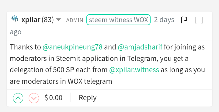
Task: Click the xpilar avatar icon
Action: (x=15, y=19)
